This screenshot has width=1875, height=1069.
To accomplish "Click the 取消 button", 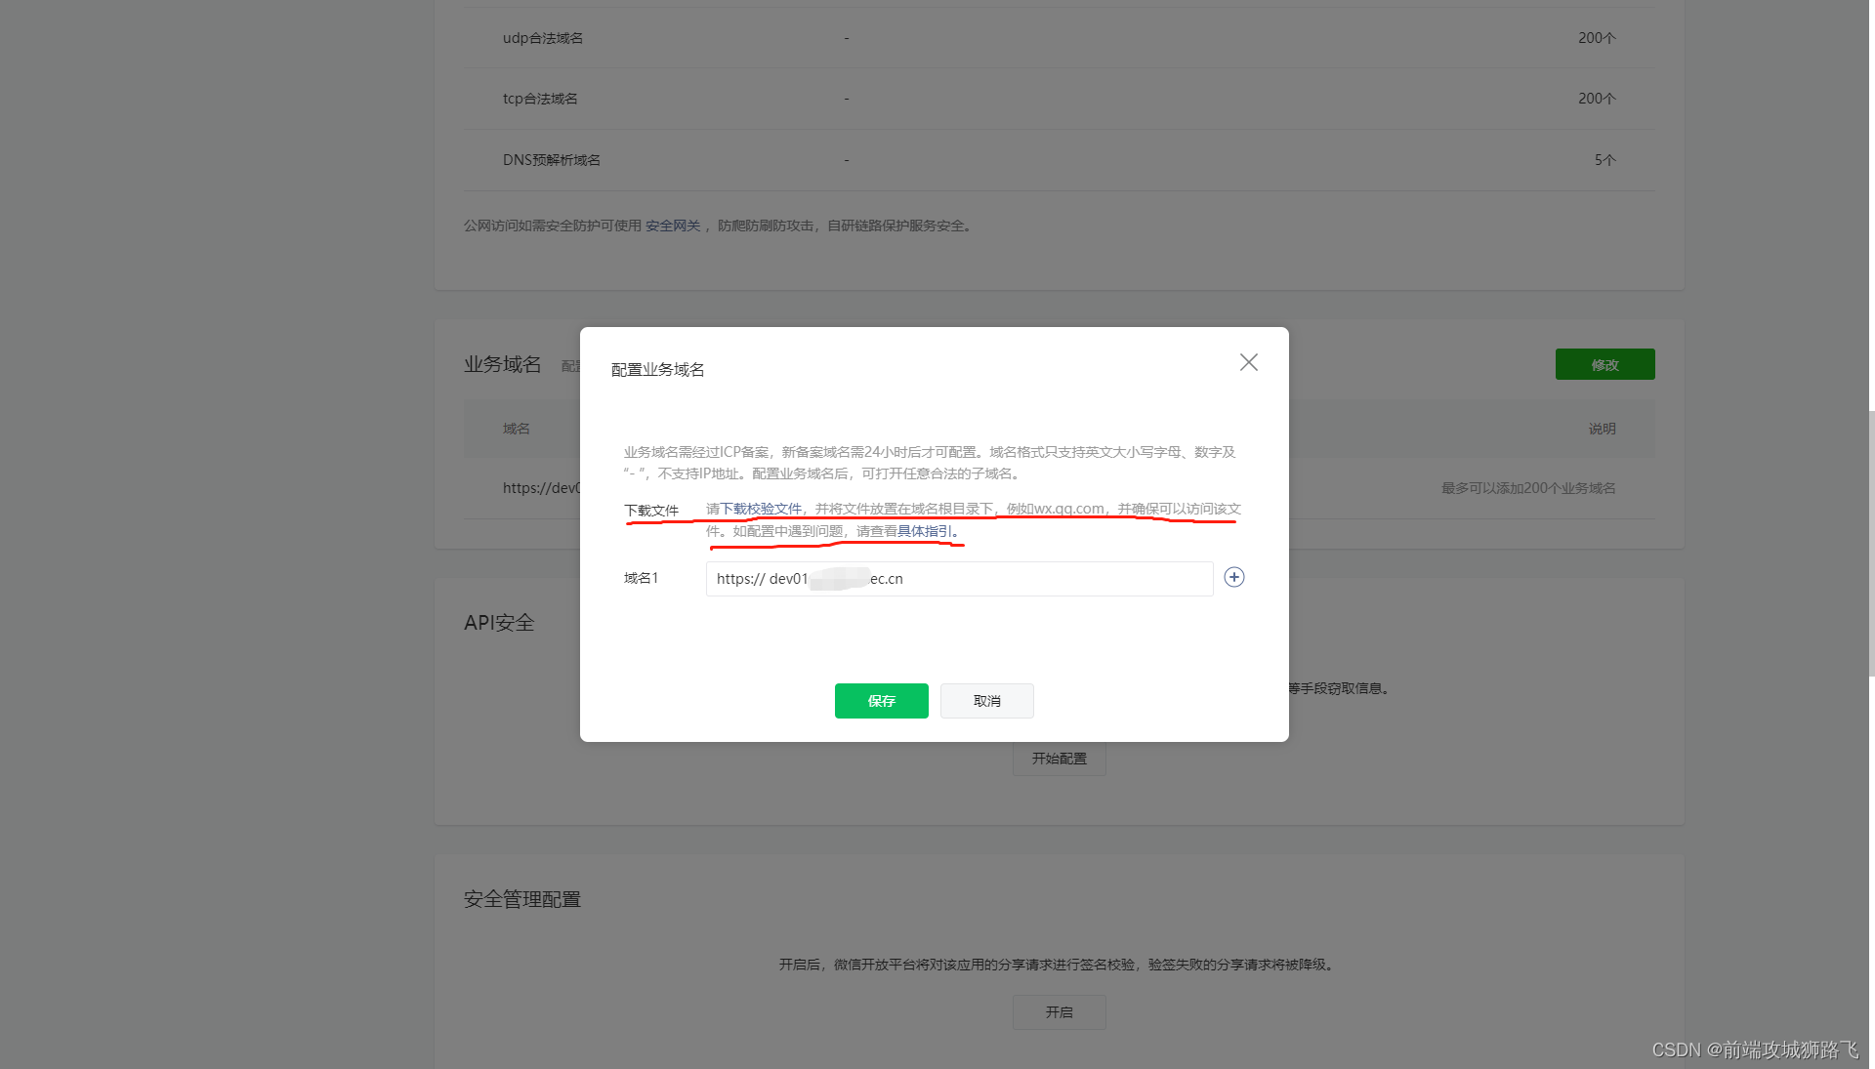I will point(986,701).
